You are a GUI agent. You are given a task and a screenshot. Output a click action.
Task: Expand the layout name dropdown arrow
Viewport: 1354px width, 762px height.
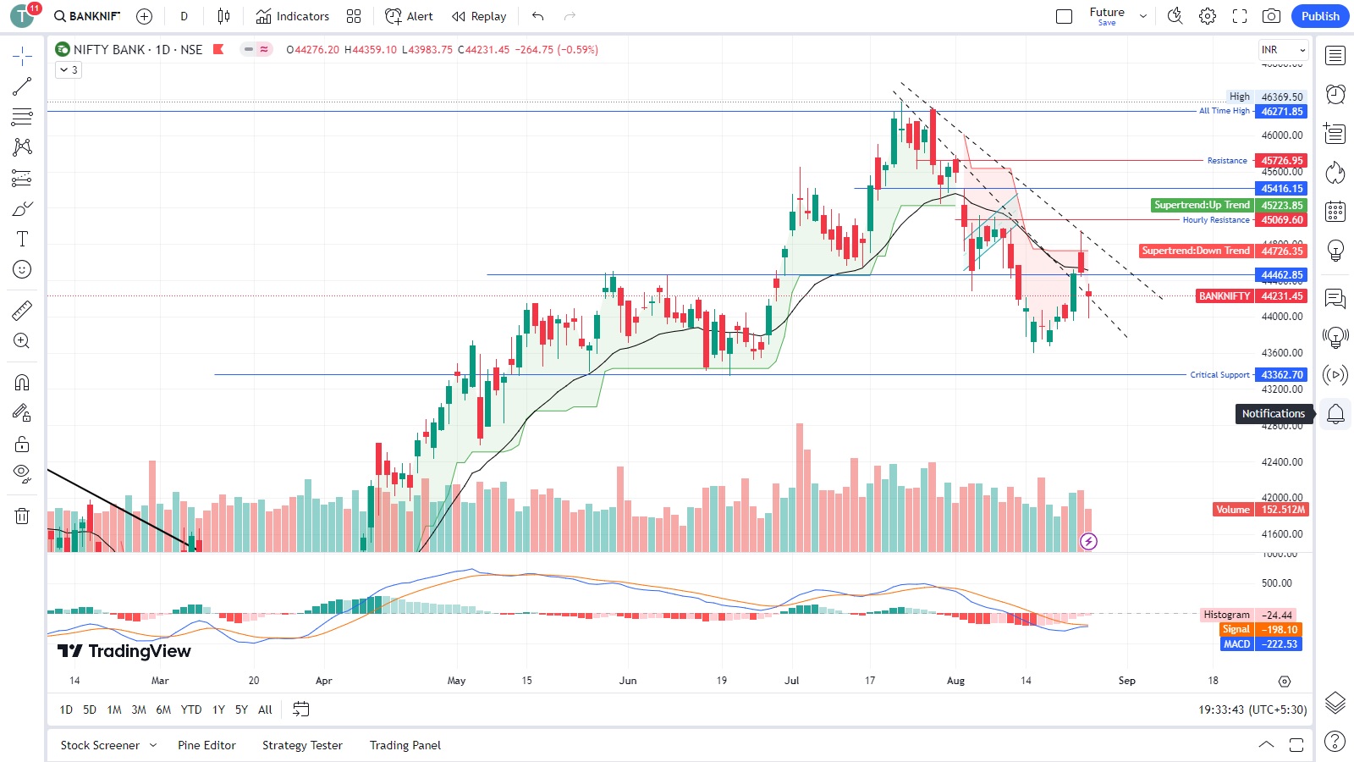pyautogui.click(x=1143, y=16)
